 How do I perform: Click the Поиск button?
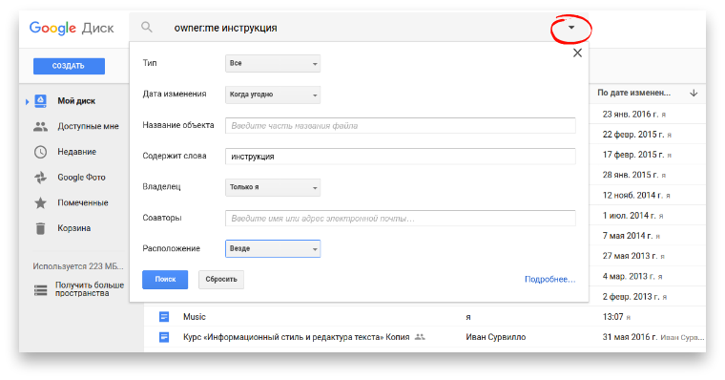click(x=165, y=280)
